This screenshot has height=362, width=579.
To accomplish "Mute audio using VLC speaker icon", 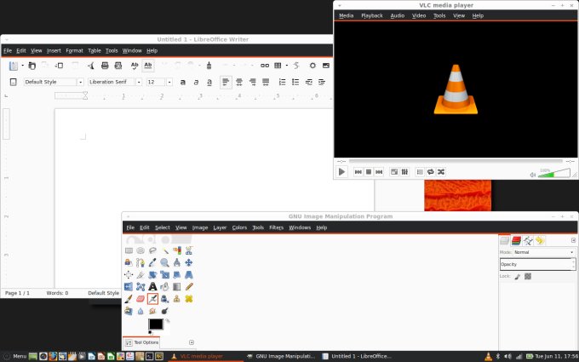I will coord(533,173).
